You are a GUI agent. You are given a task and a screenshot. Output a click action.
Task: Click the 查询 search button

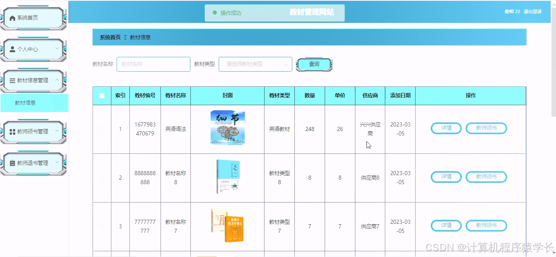314,64
